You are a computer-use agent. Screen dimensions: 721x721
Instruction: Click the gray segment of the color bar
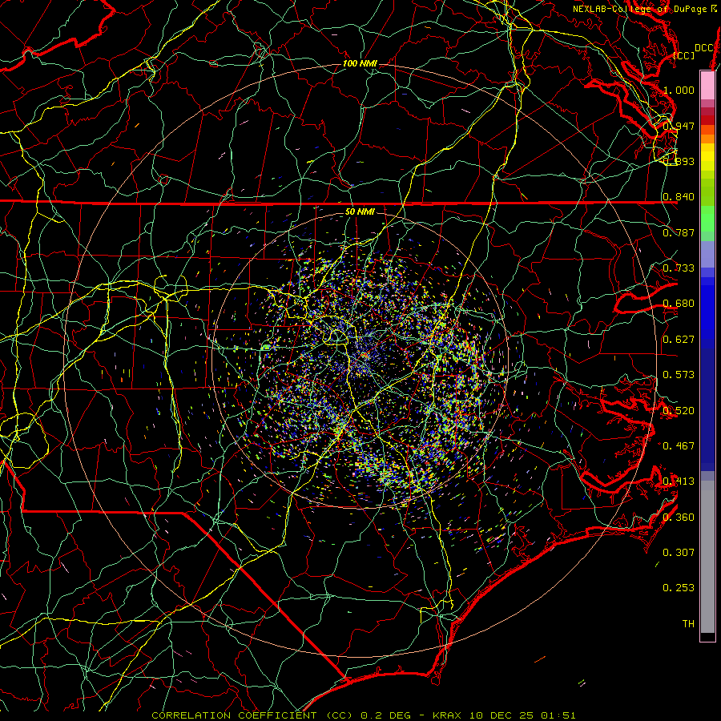point(707,557)
